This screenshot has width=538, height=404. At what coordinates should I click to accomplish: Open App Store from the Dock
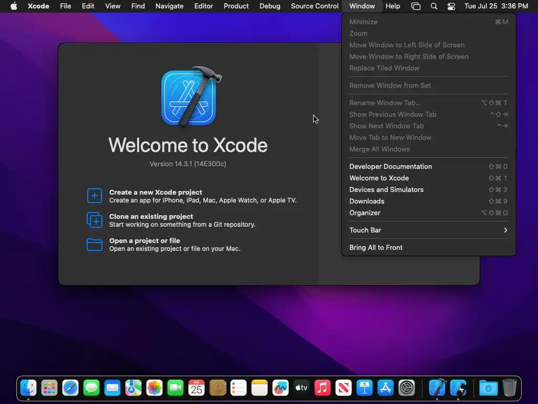point(385,388)
